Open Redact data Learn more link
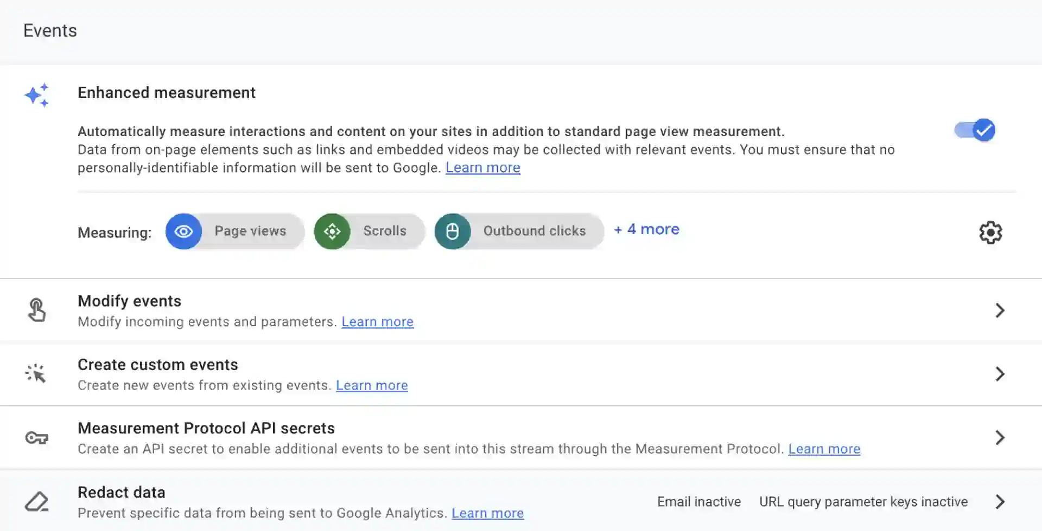This screenshot has height=531, width=1042. pyautogui.click(x=487, y=513)
